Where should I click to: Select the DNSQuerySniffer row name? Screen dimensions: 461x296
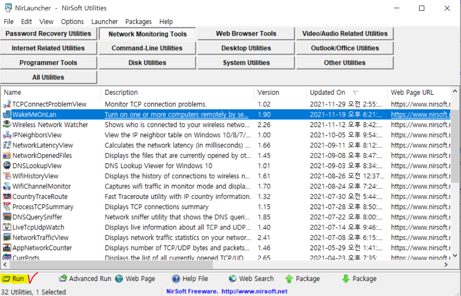click(37, 217)
